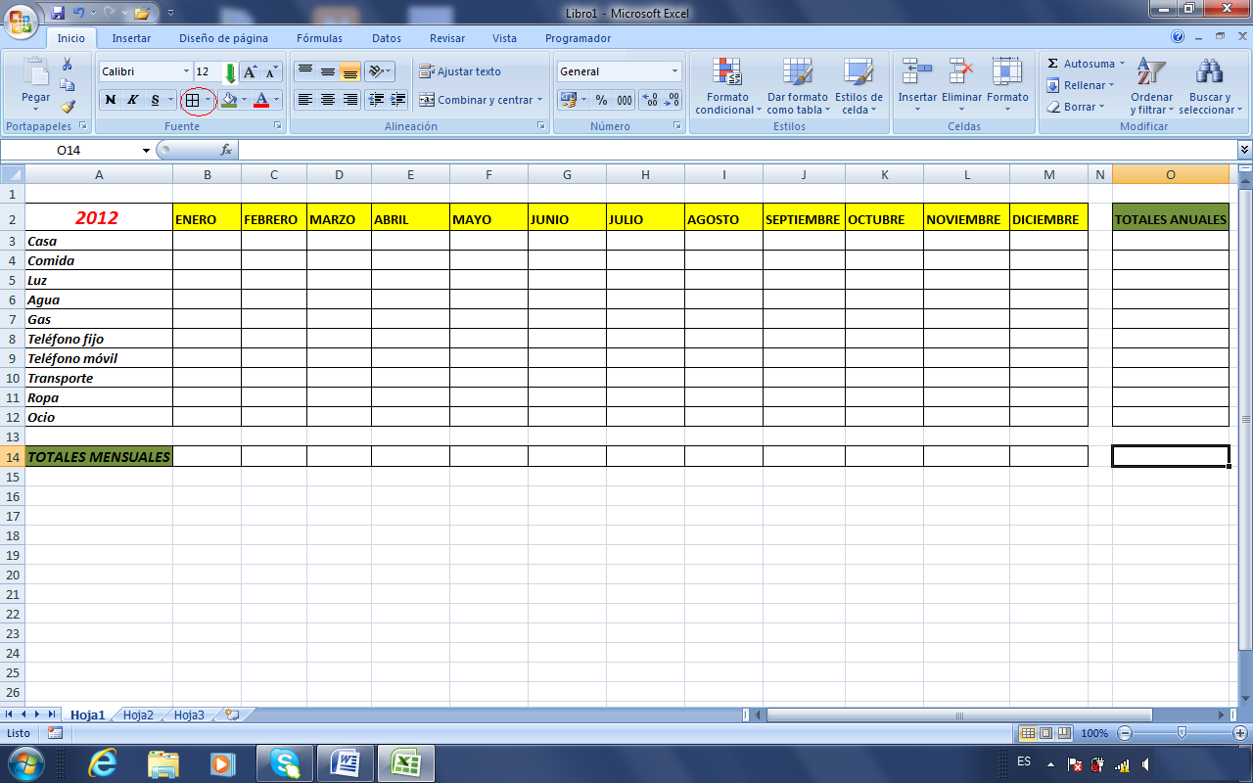The height and width of the screenshot is (783, 1253).
Task: Click the Autosuma button
Action: [1085, 64]
